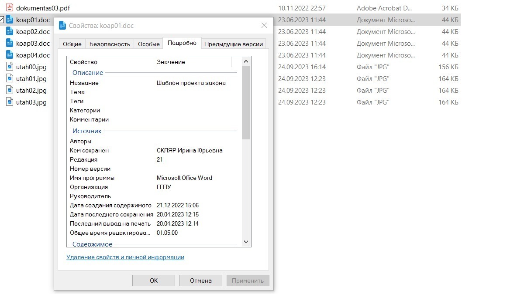Click the Word icon next to koap02.doc
Screen dimensions: 524x294
pyautogui.click(x=10, y=31)
